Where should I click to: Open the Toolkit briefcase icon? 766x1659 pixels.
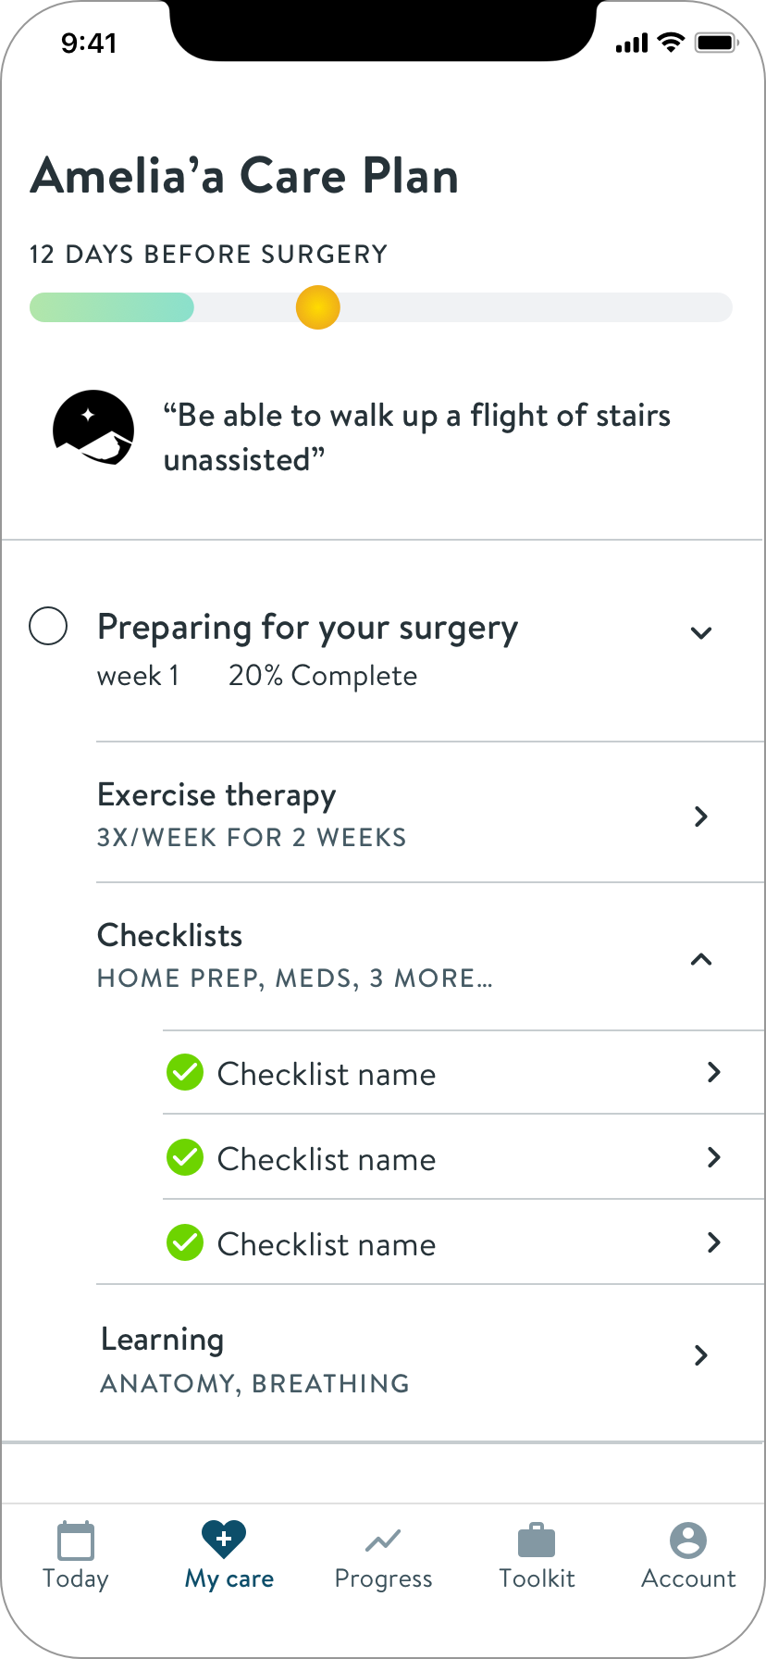(x=537, y=1540)
